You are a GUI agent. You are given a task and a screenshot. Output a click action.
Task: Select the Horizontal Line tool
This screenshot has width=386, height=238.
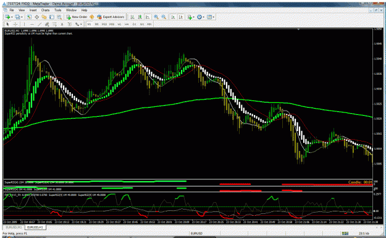tap(32, 24)
